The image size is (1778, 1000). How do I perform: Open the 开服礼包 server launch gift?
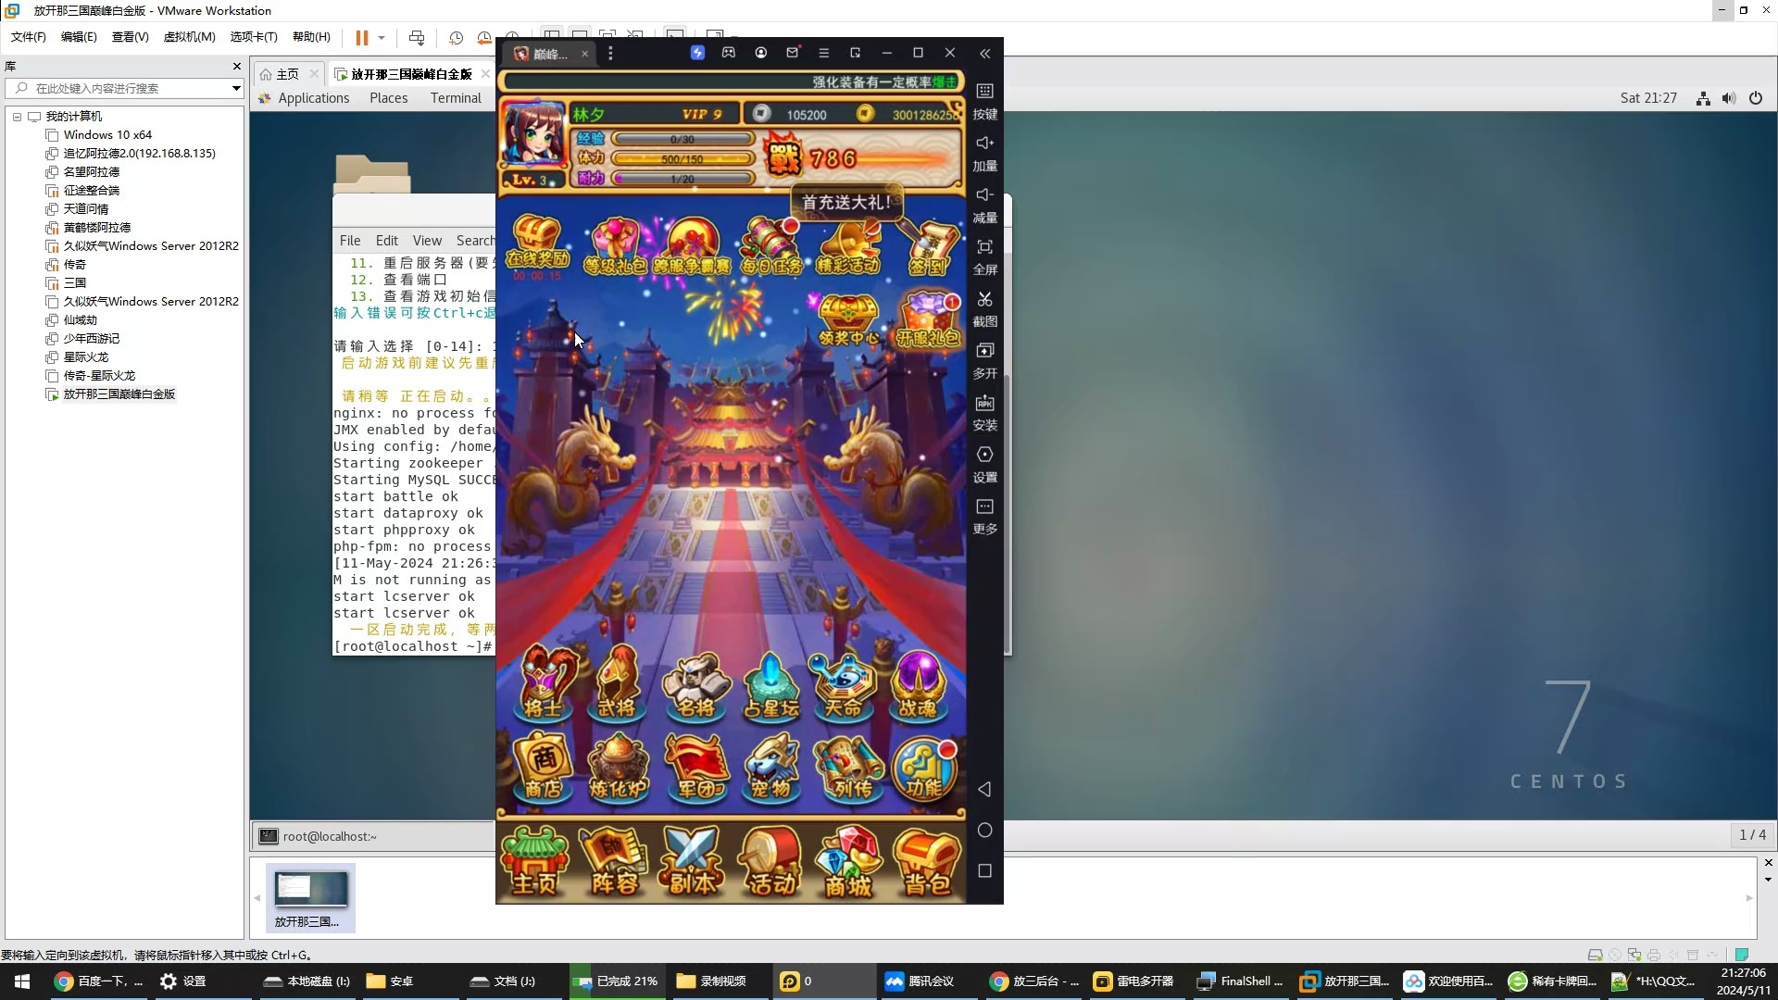click(x=928, y=320)
